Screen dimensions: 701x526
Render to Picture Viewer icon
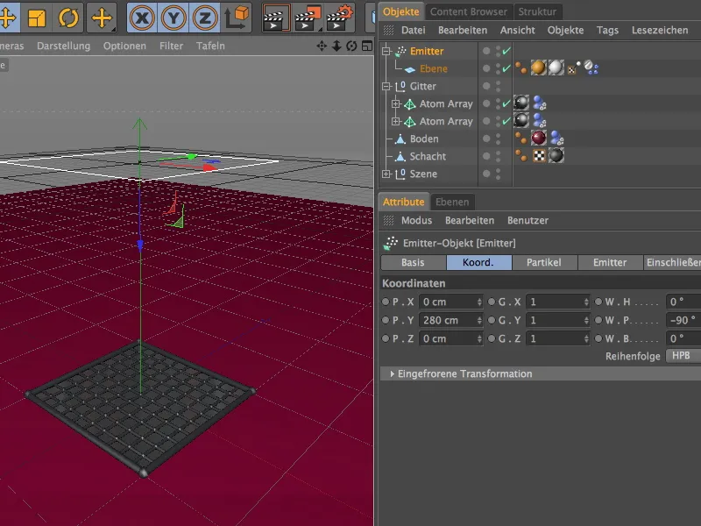[308, 18]
